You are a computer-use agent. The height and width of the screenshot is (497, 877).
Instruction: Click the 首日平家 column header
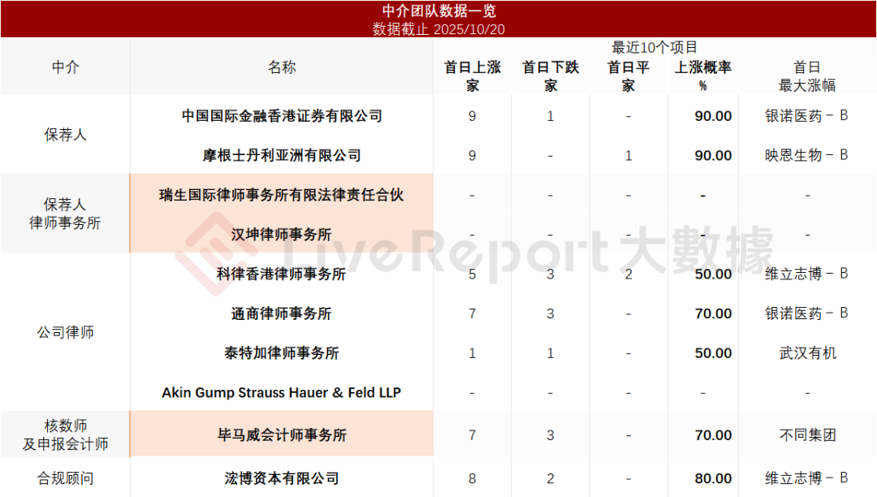(628, 76)
